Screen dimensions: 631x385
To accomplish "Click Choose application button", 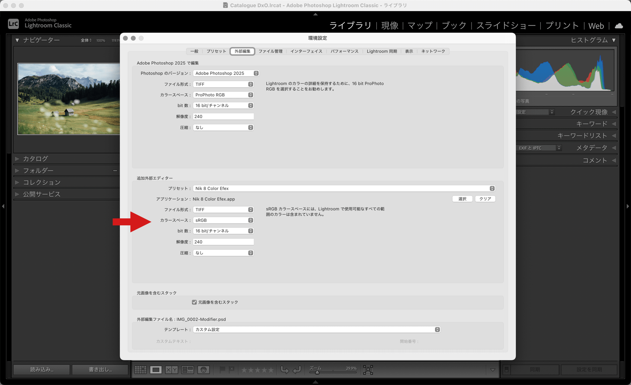I will pos(462,199).
